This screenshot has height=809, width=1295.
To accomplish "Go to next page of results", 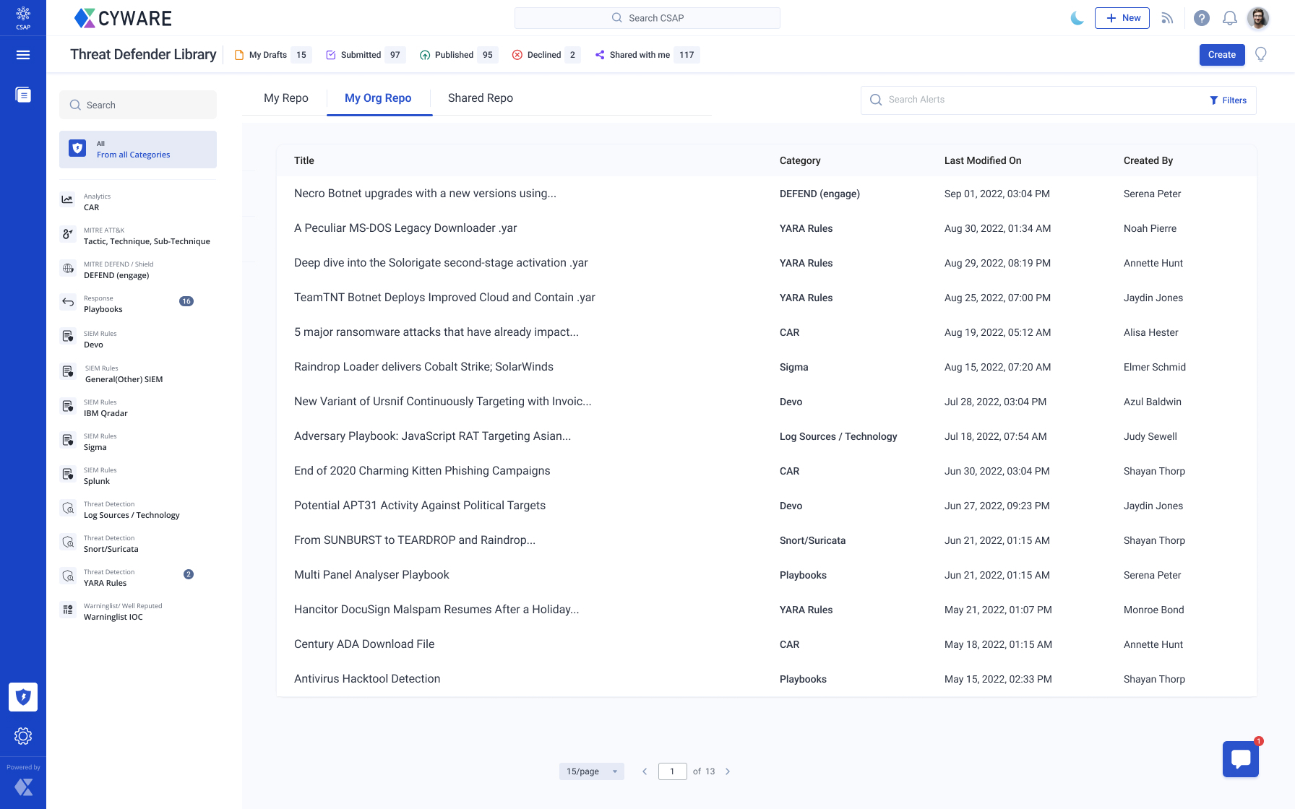I will [728, 771].
